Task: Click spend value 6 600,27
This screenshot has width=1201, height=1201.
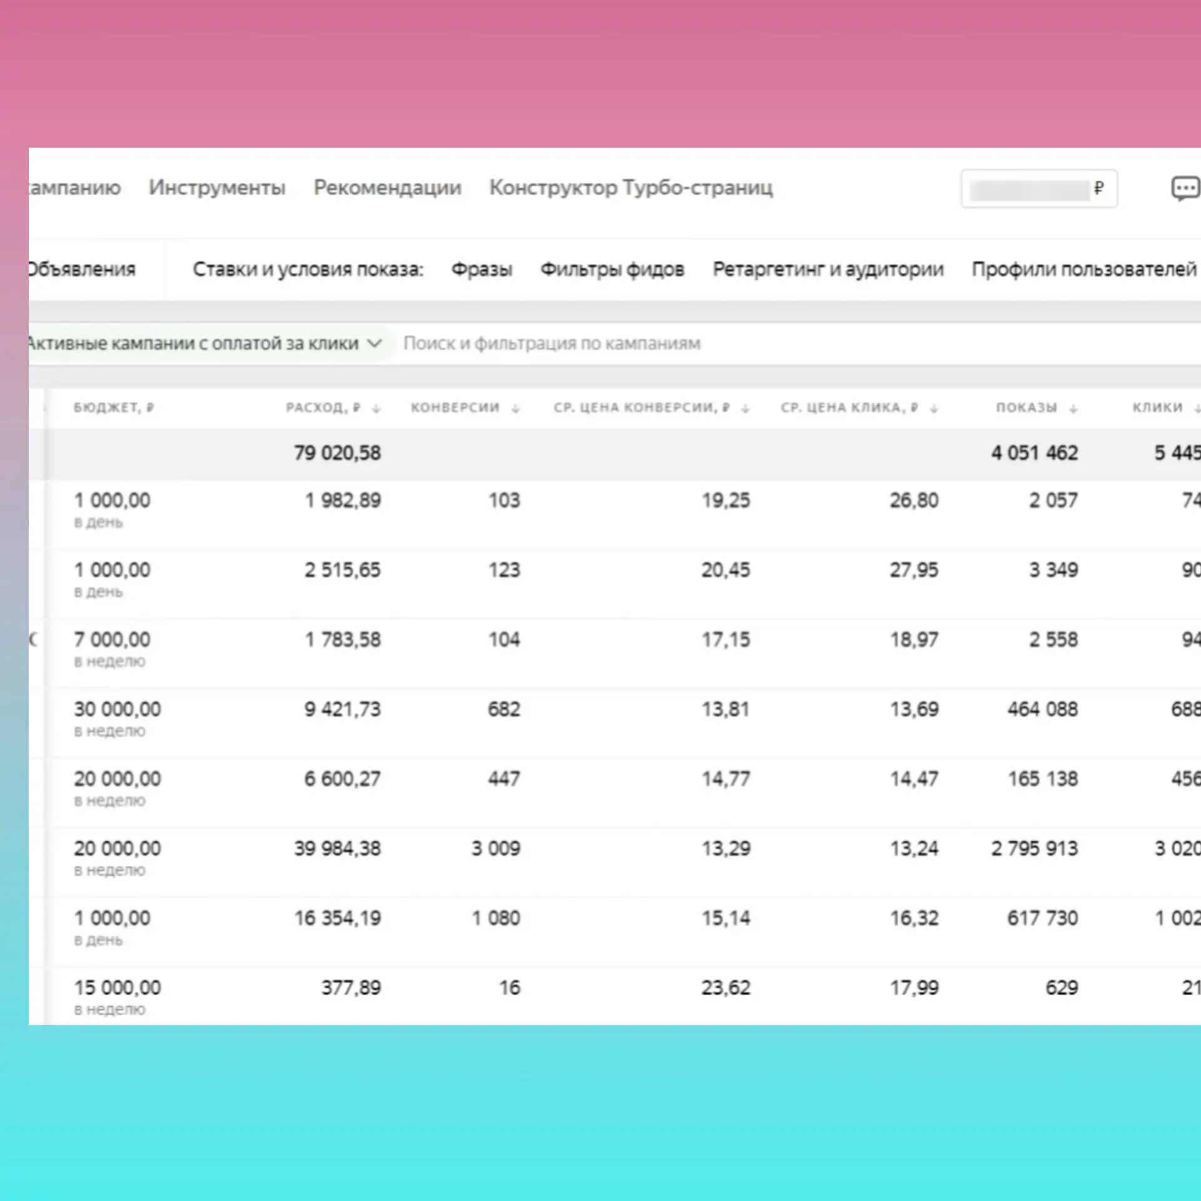Action: click(x=343, y=779)
